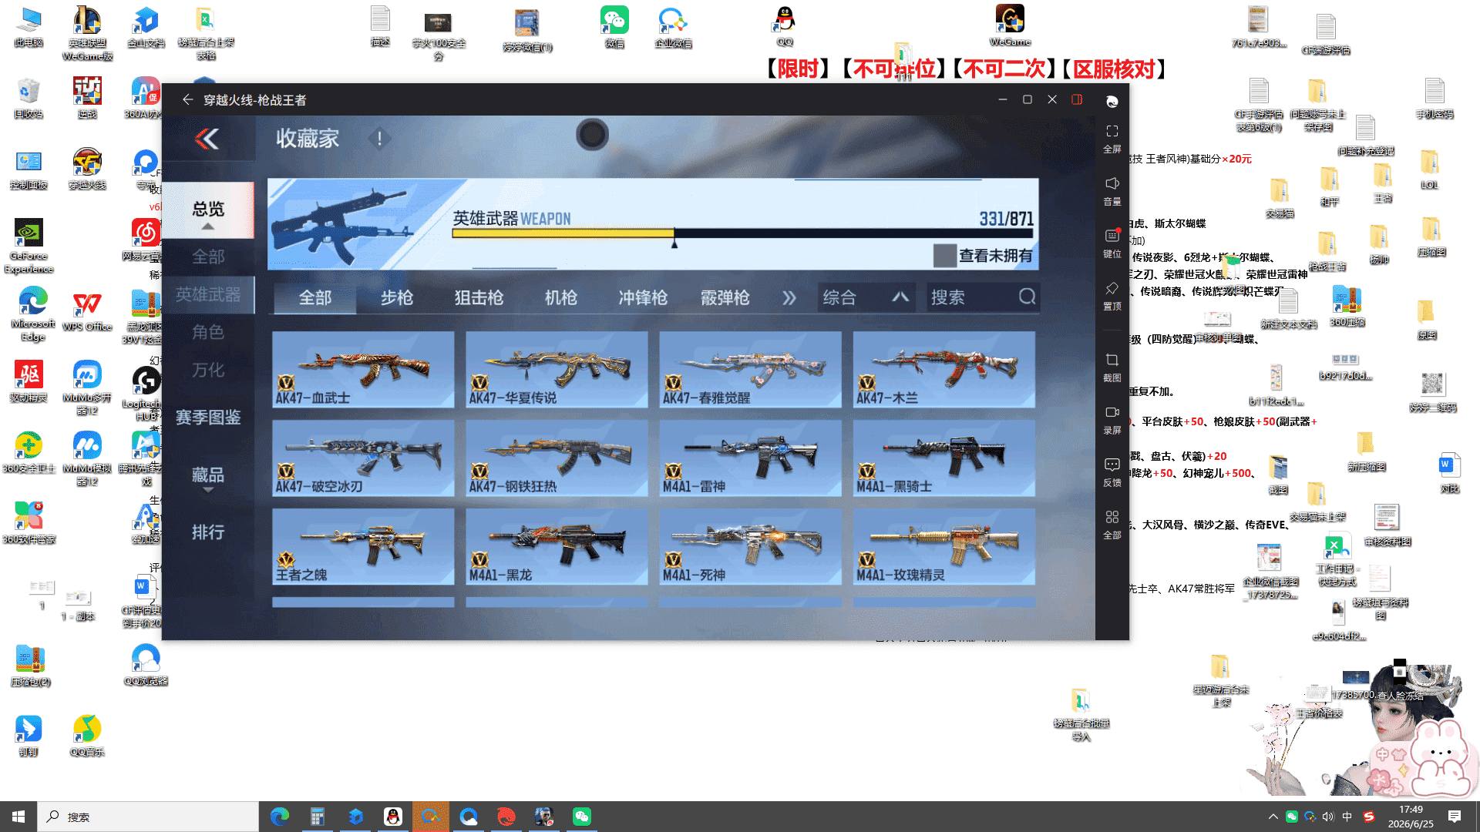Open the 全部 all-tools grid icon in sidebar
Image resolution: width=1480 pixels, height=832 pixels.
tap(1112, 517)
